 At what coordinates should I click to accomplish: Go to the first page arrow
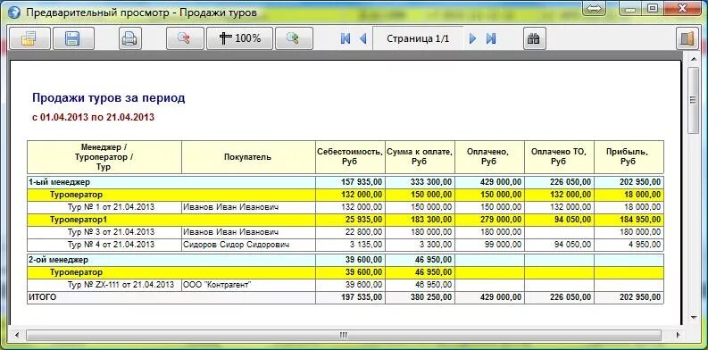click(346, 38)
